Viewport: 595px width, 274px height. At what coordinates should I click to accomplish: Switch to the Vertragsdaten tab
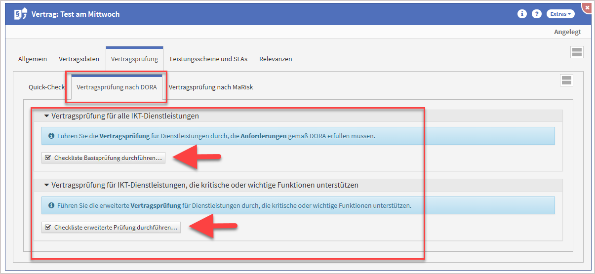pos(79,59)
